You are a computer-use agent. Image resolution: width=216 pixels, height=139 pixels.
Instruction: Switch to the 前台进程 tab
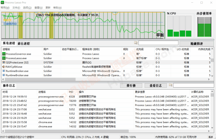[x=24, y=44]
